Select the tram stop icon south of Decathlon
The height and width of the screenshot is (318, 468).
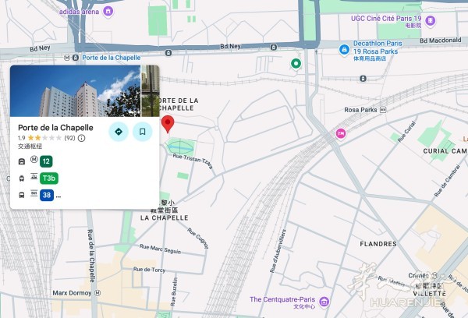click(x=363, y=79)
